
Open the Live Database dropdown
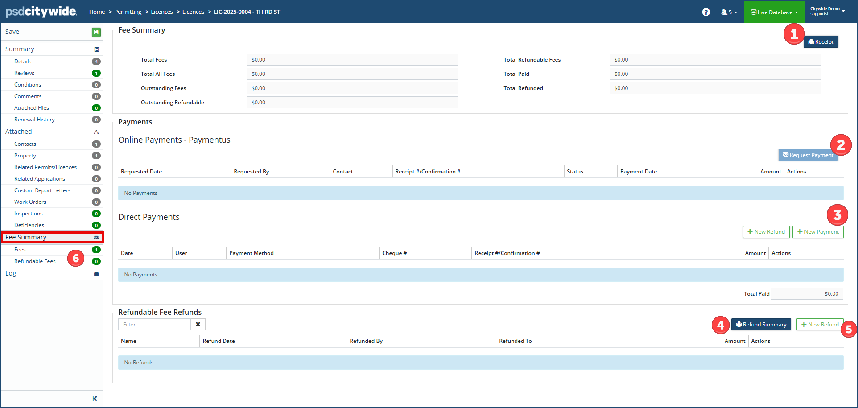[774, 12]
